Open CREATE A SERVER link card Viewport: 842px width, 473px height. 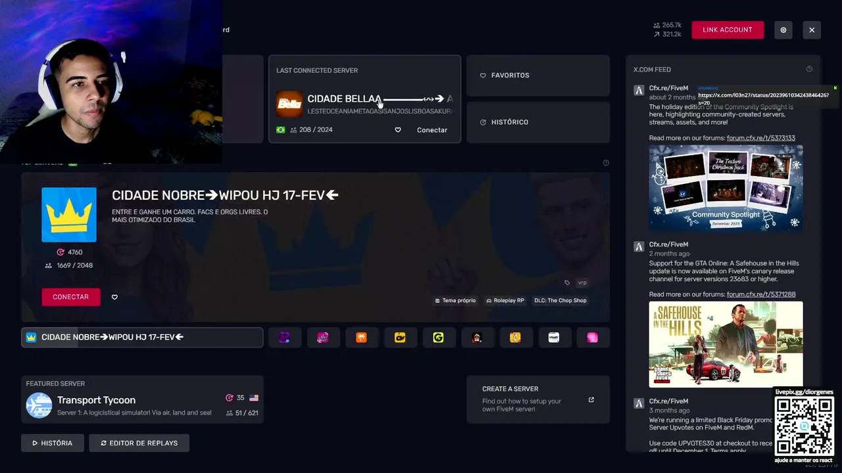538,399
